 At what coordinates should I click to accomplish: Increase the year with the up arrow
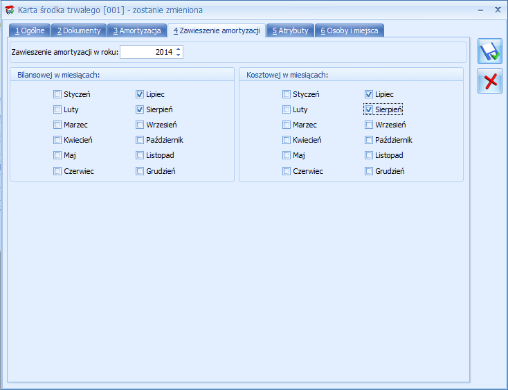[178, 49]
